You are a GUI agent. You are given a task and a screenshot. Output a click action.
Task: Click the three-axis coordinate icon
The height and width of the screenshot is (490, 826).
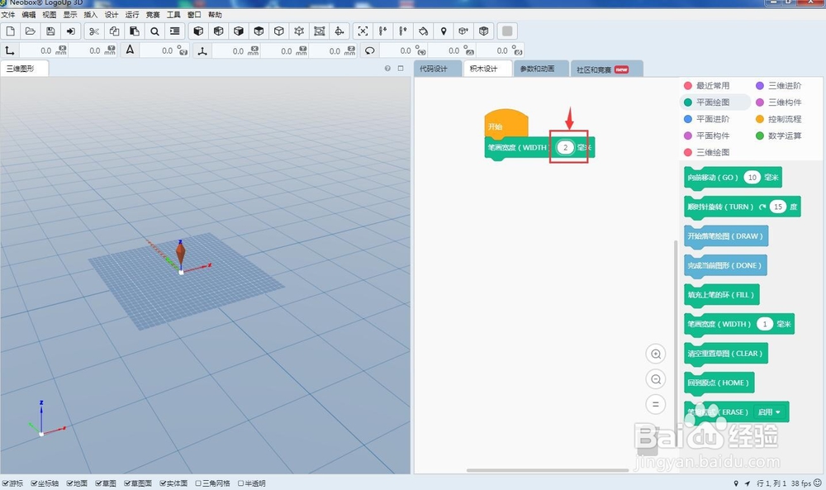pos(202,50)
